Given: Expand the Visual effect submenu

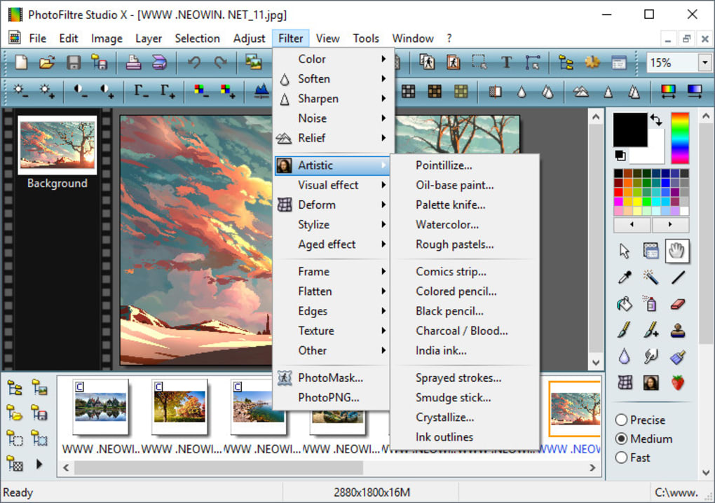Looking at the screenshot, I should coord(329,185).
